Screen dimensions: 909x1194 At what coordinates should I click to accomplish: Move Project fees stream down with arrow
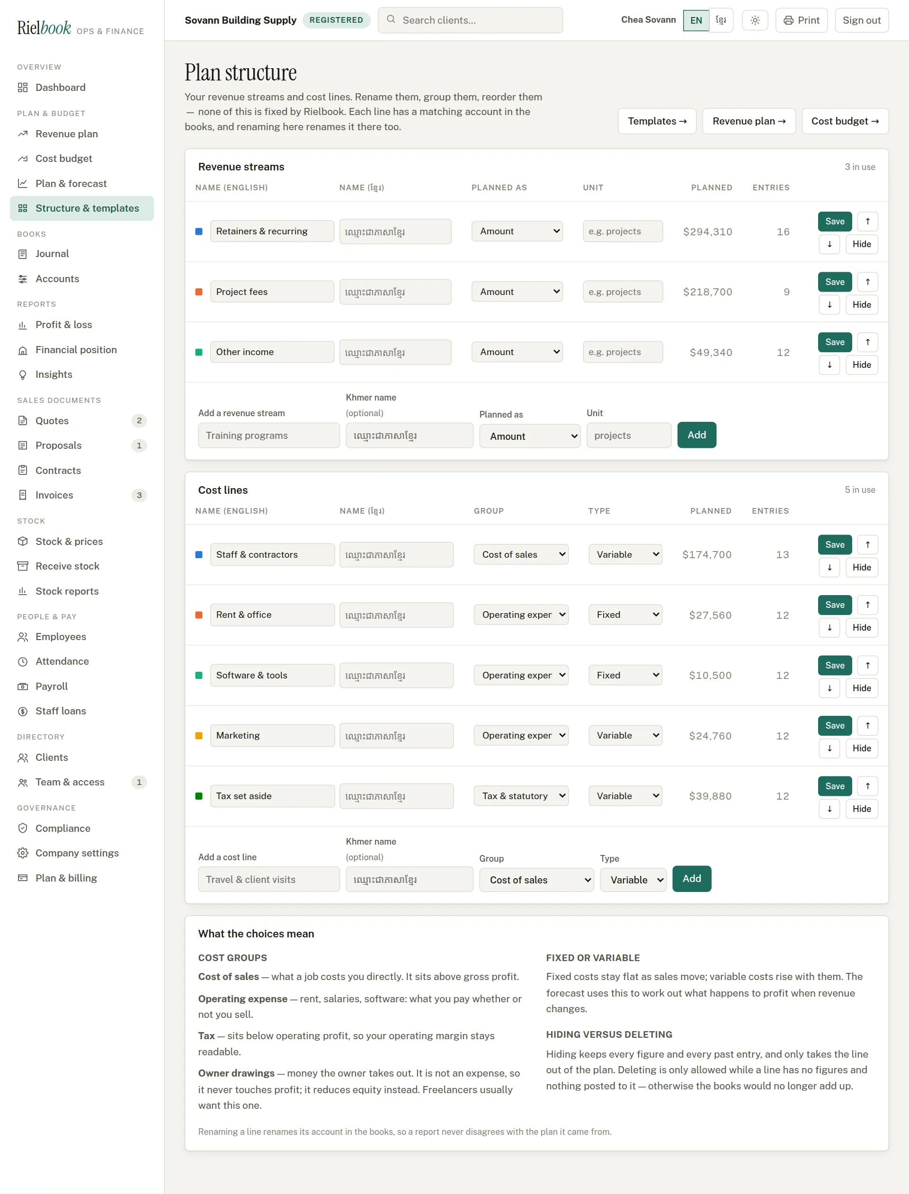(829, 304)
